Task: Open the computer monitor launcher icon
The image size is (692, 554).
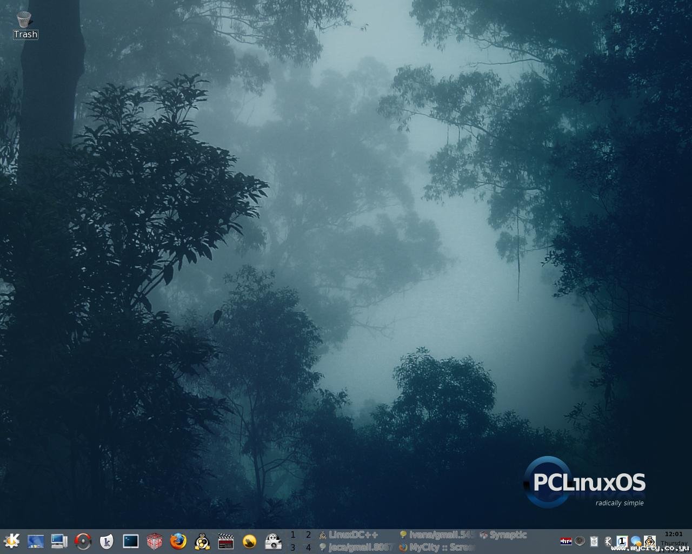Action: (x=59, y=541)
